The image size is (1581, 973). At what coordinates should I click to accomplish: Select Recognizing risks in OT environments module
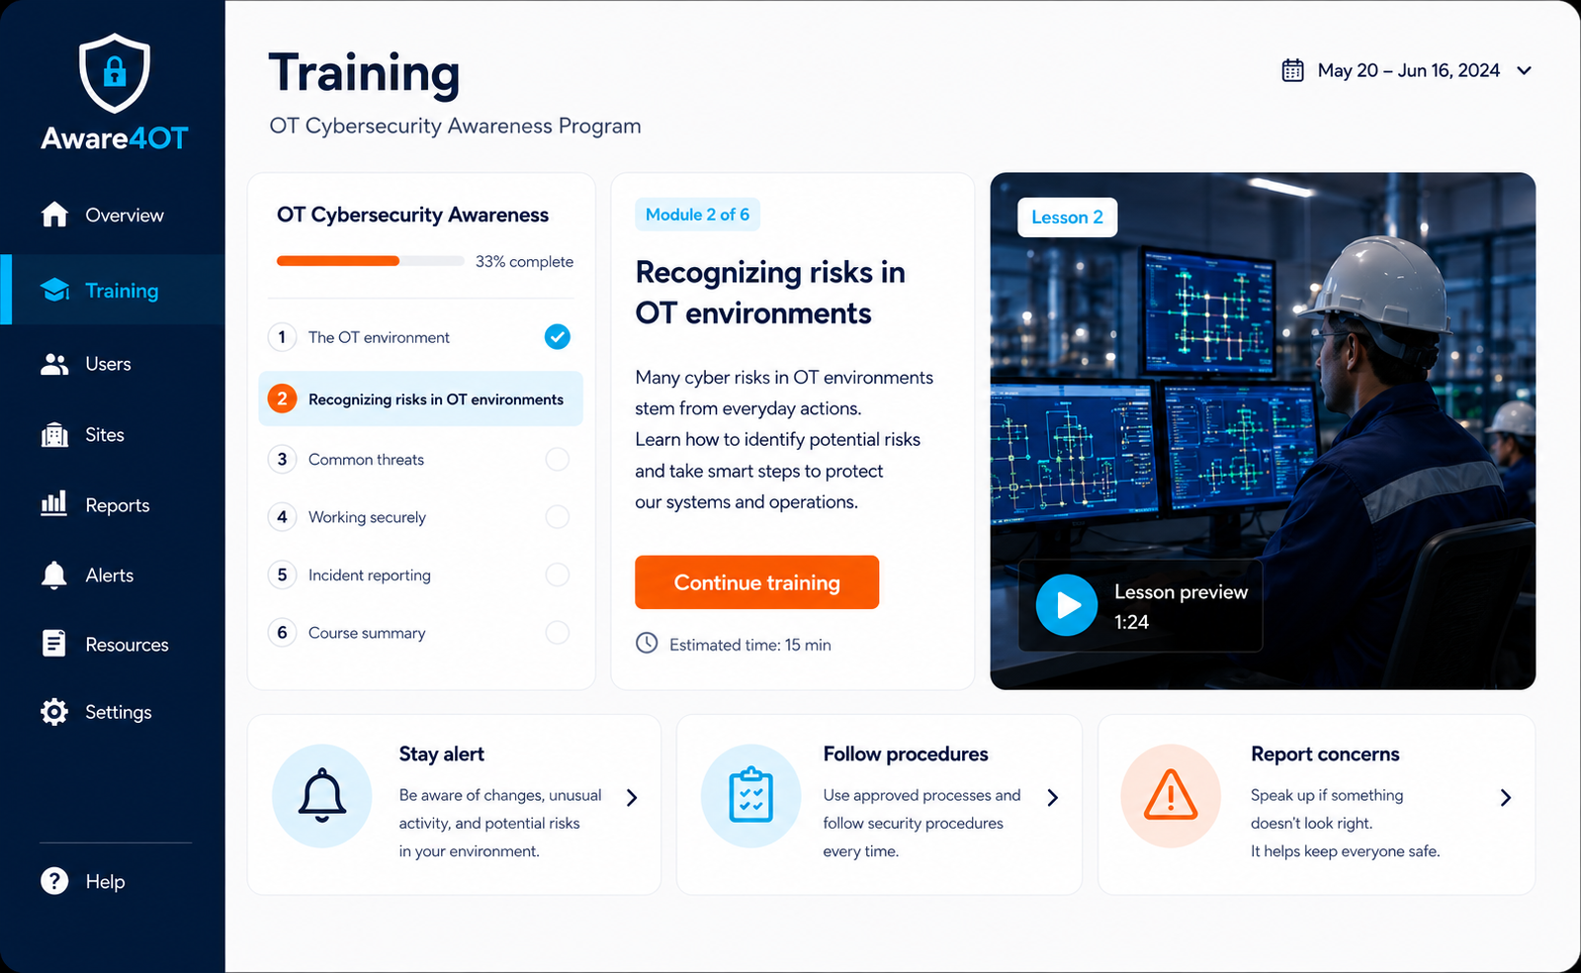420,398
